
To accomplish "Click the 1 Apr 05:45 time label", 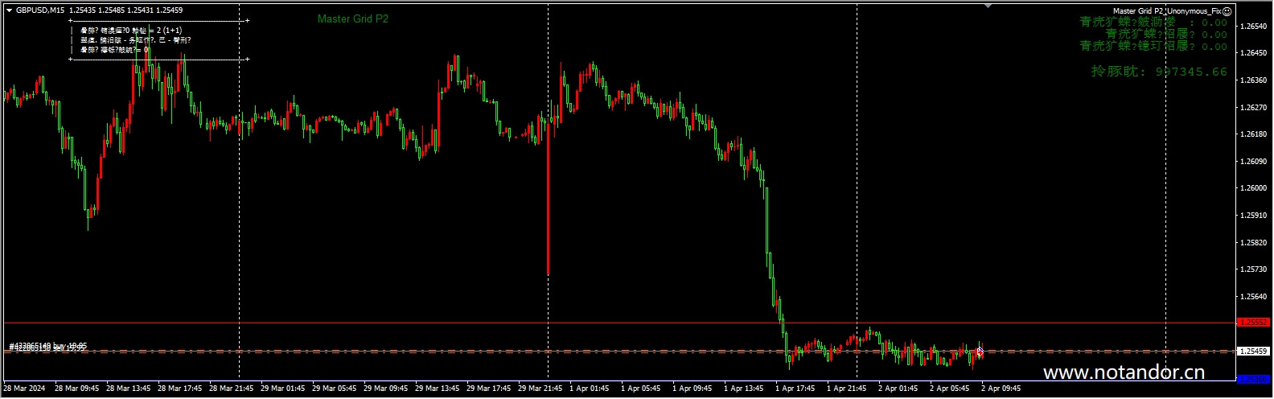I will (x=641, y=389).
